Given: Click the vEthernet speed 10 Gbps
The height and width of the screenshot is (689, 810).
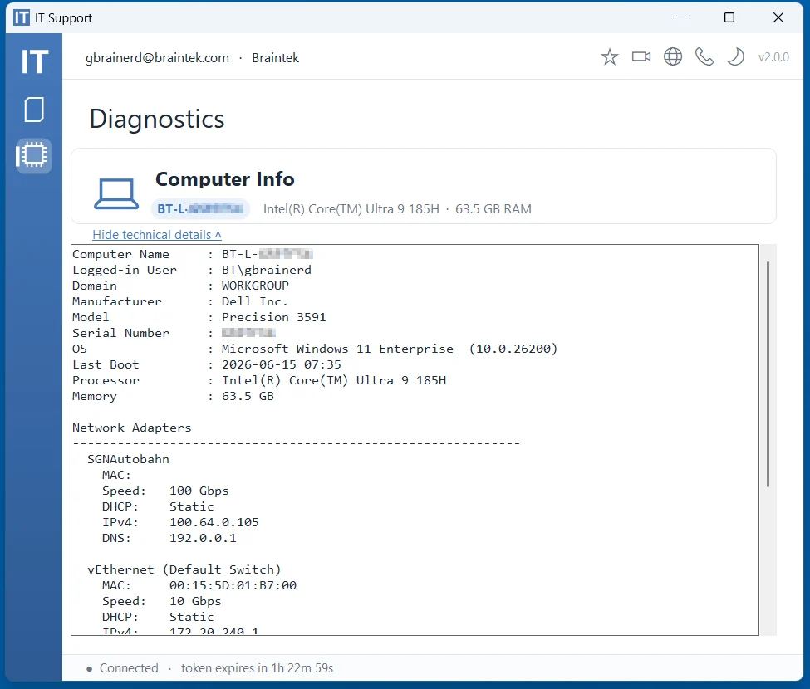Looking at the screenshot, I should [195, 601].
